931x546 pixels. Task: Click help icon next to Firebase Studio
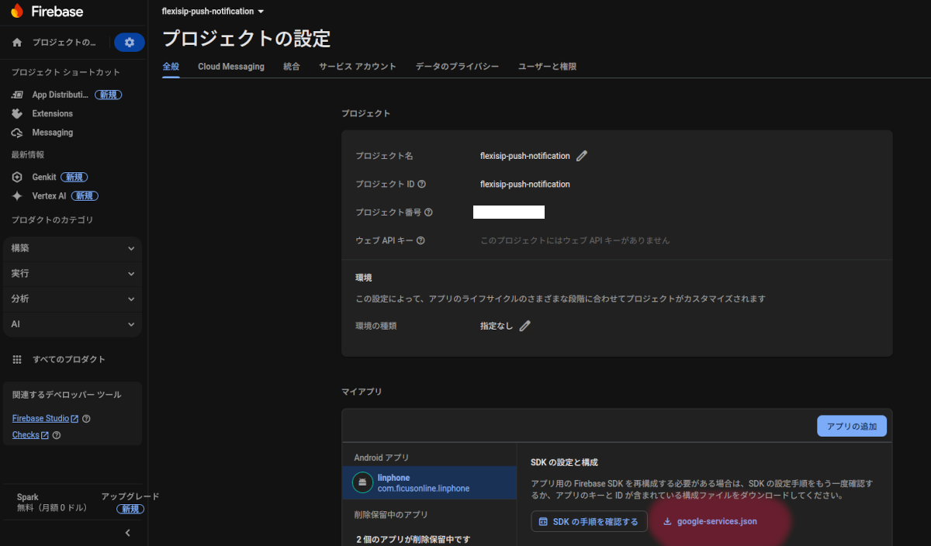tap(86, 419)
